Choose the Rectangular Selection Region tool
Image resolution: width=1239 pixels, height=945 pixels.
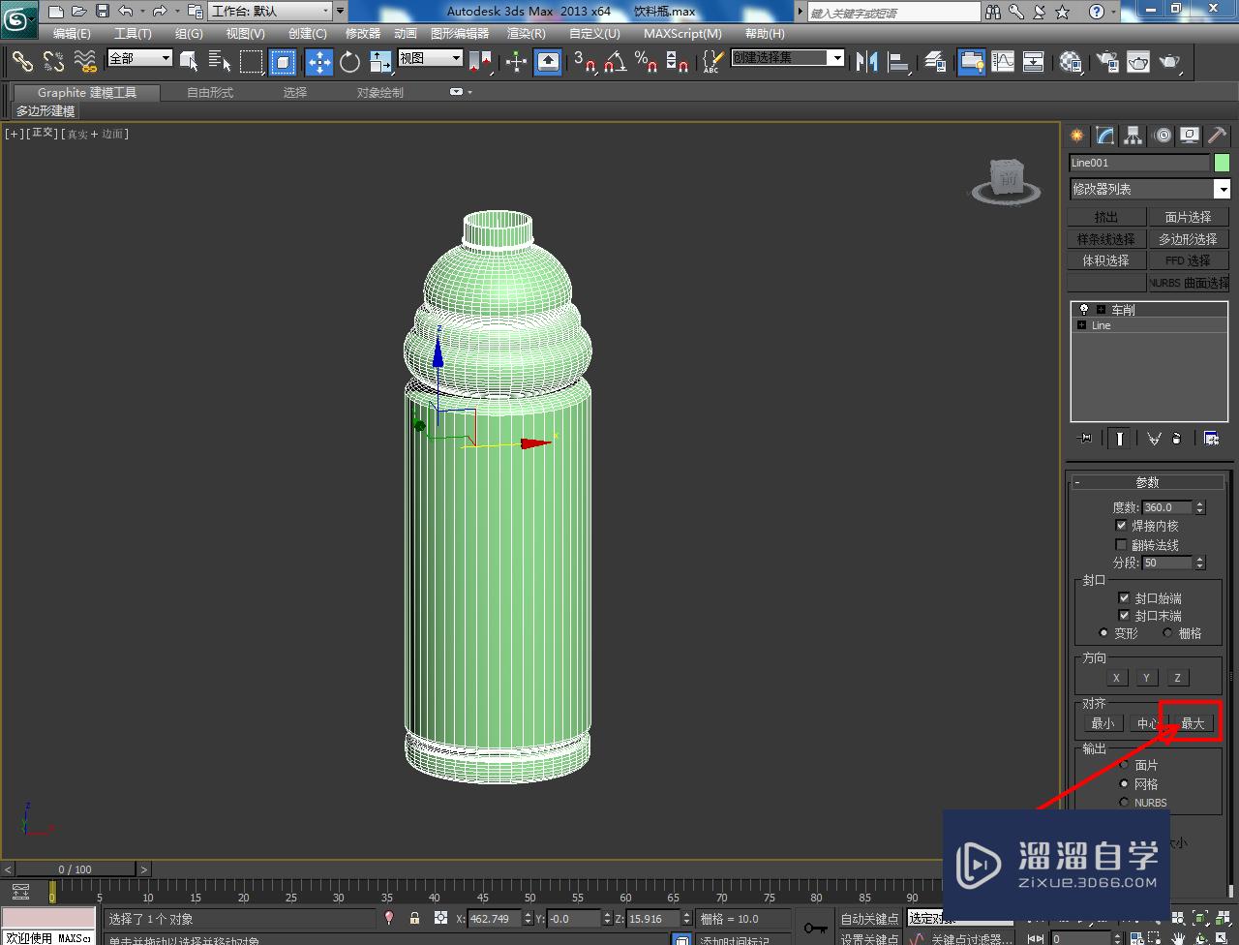pyautogui.click(x=252, y=62)
